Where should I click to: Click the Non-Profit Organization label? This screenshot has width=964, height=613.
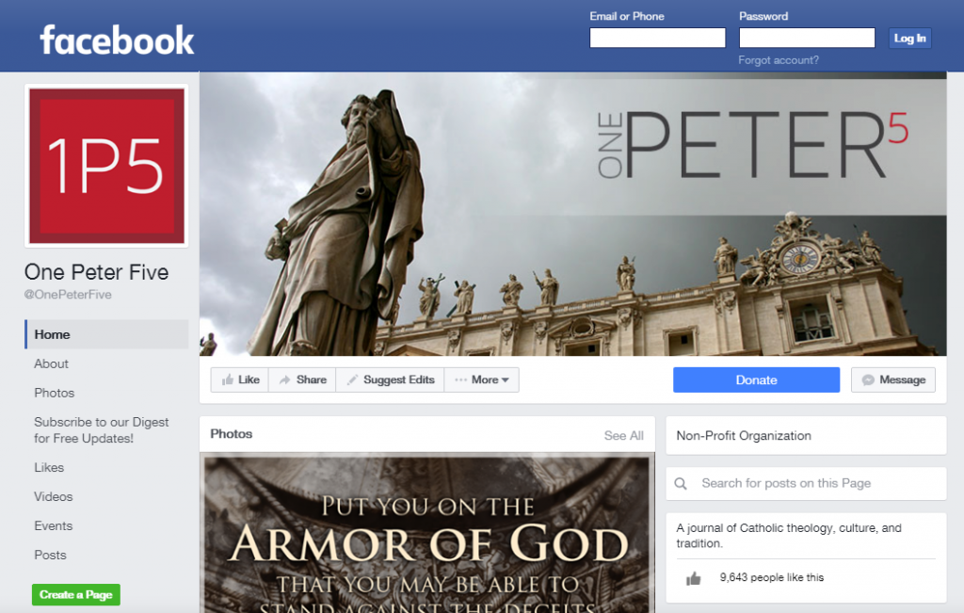[744, 436]
